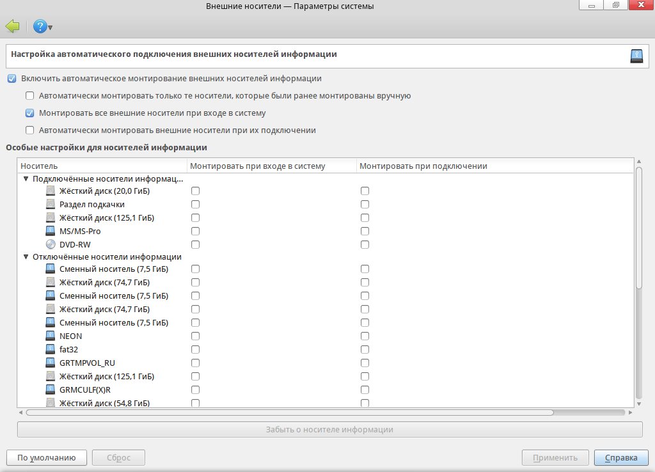Check mount-on-attach for GRMCULF(X)R
655x472 pixels.
click(x=365, y=389)
